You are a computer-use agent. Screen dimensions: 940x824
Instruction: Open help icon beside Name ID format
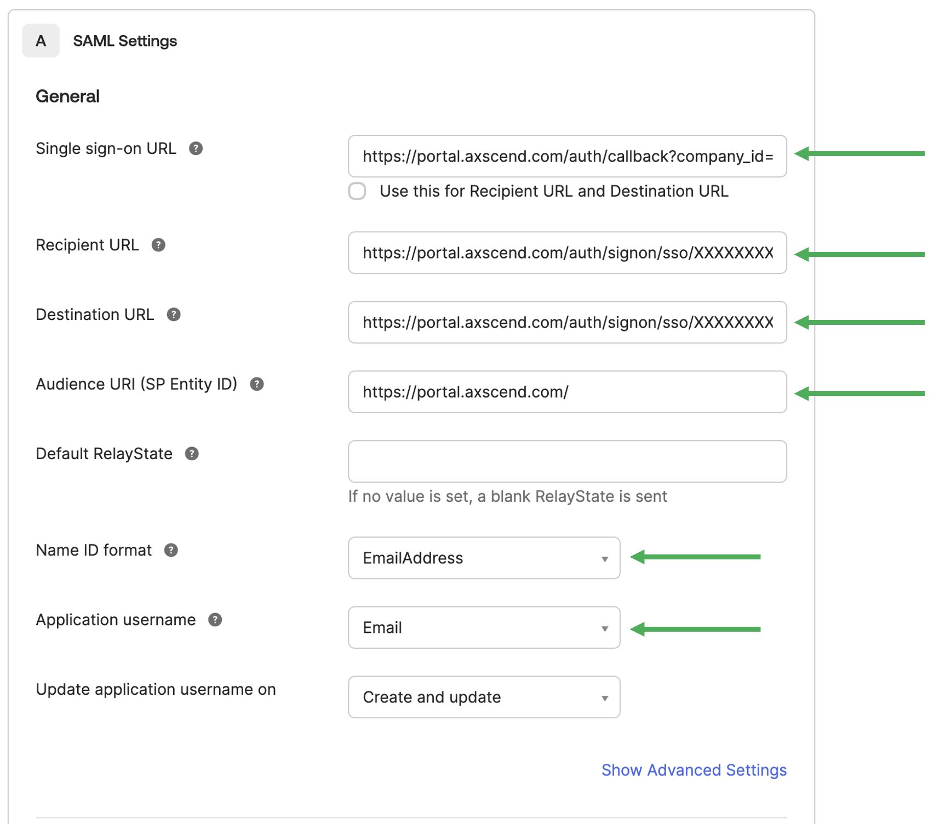coord(171,550)
